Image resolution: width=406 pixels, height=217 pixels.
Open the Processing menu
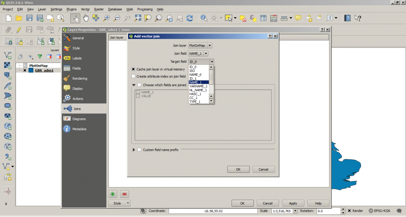pyautogui.click(x=145, y=9)
